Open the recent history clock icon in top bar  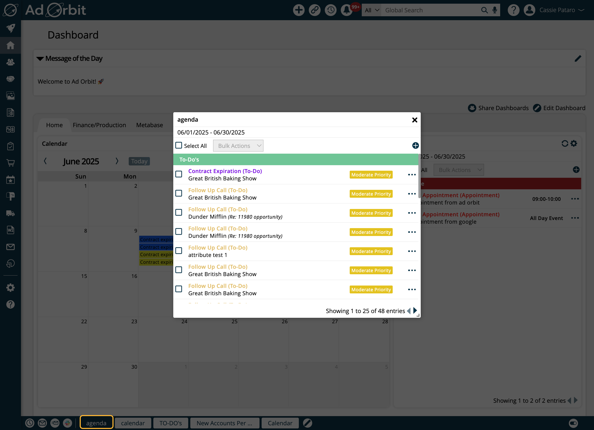[x=331, y=10]
